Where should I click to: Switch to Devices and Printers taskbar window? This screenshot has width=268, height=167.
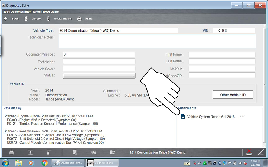68,163
